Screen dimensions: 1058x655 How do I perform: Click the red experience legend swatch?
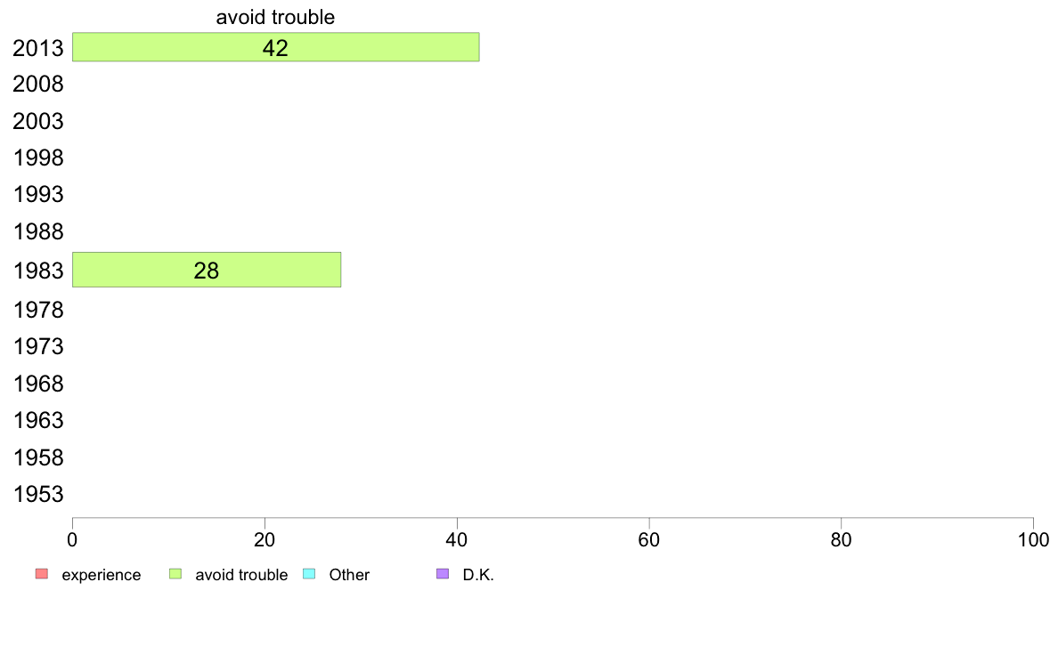pyautogui.click(x=42, y=574)
